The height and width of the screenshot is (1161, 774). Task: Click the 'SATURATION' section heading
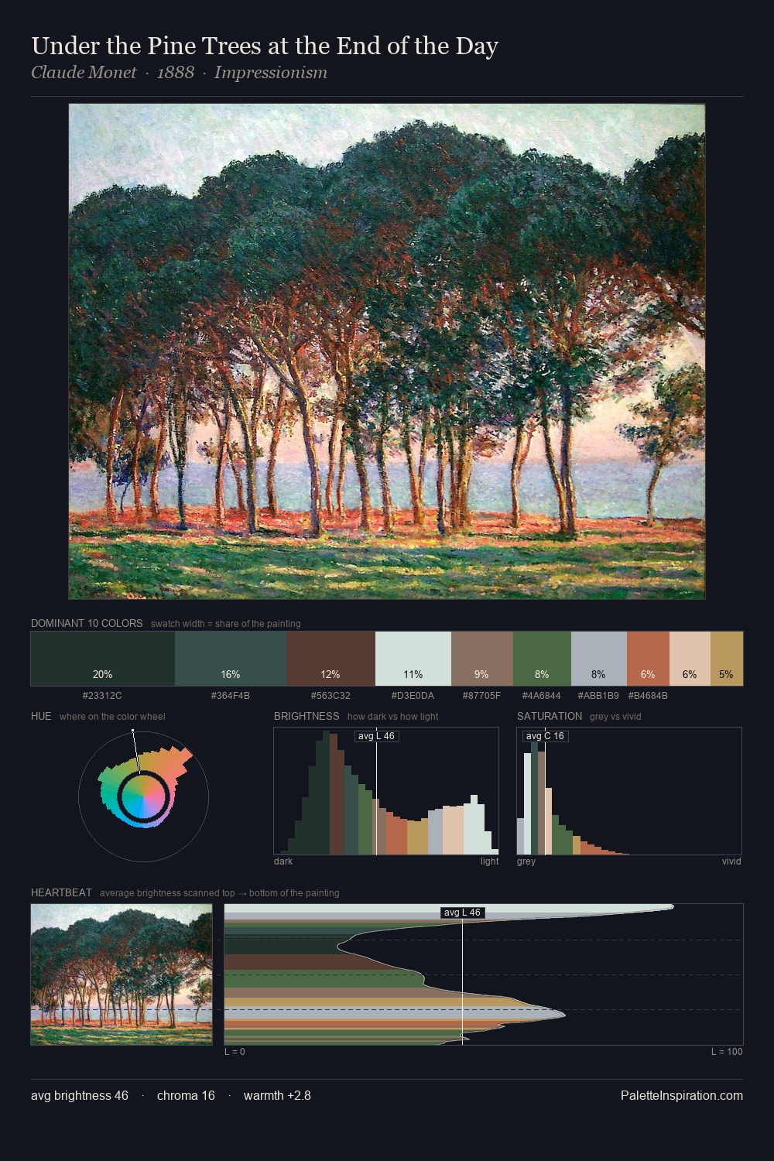[x=550, y=716]
